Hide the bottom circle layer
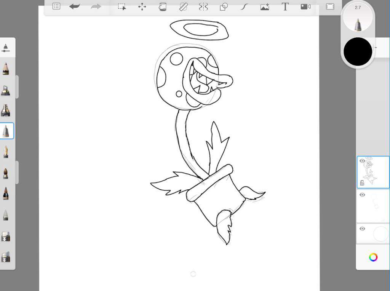This screenshot has width=390, height=291. click(x=362, y=229)
